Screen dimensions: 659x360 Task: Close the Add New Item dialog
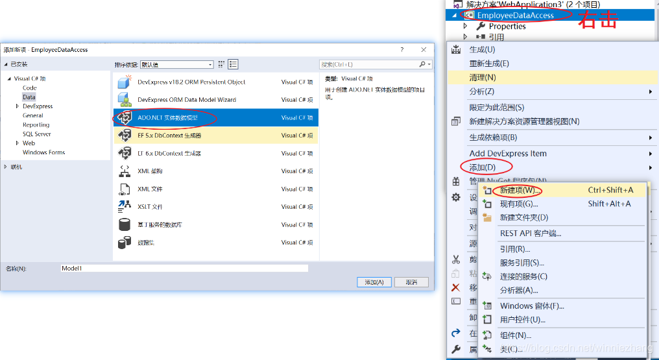pyautogui.click(x=424, y=49)
